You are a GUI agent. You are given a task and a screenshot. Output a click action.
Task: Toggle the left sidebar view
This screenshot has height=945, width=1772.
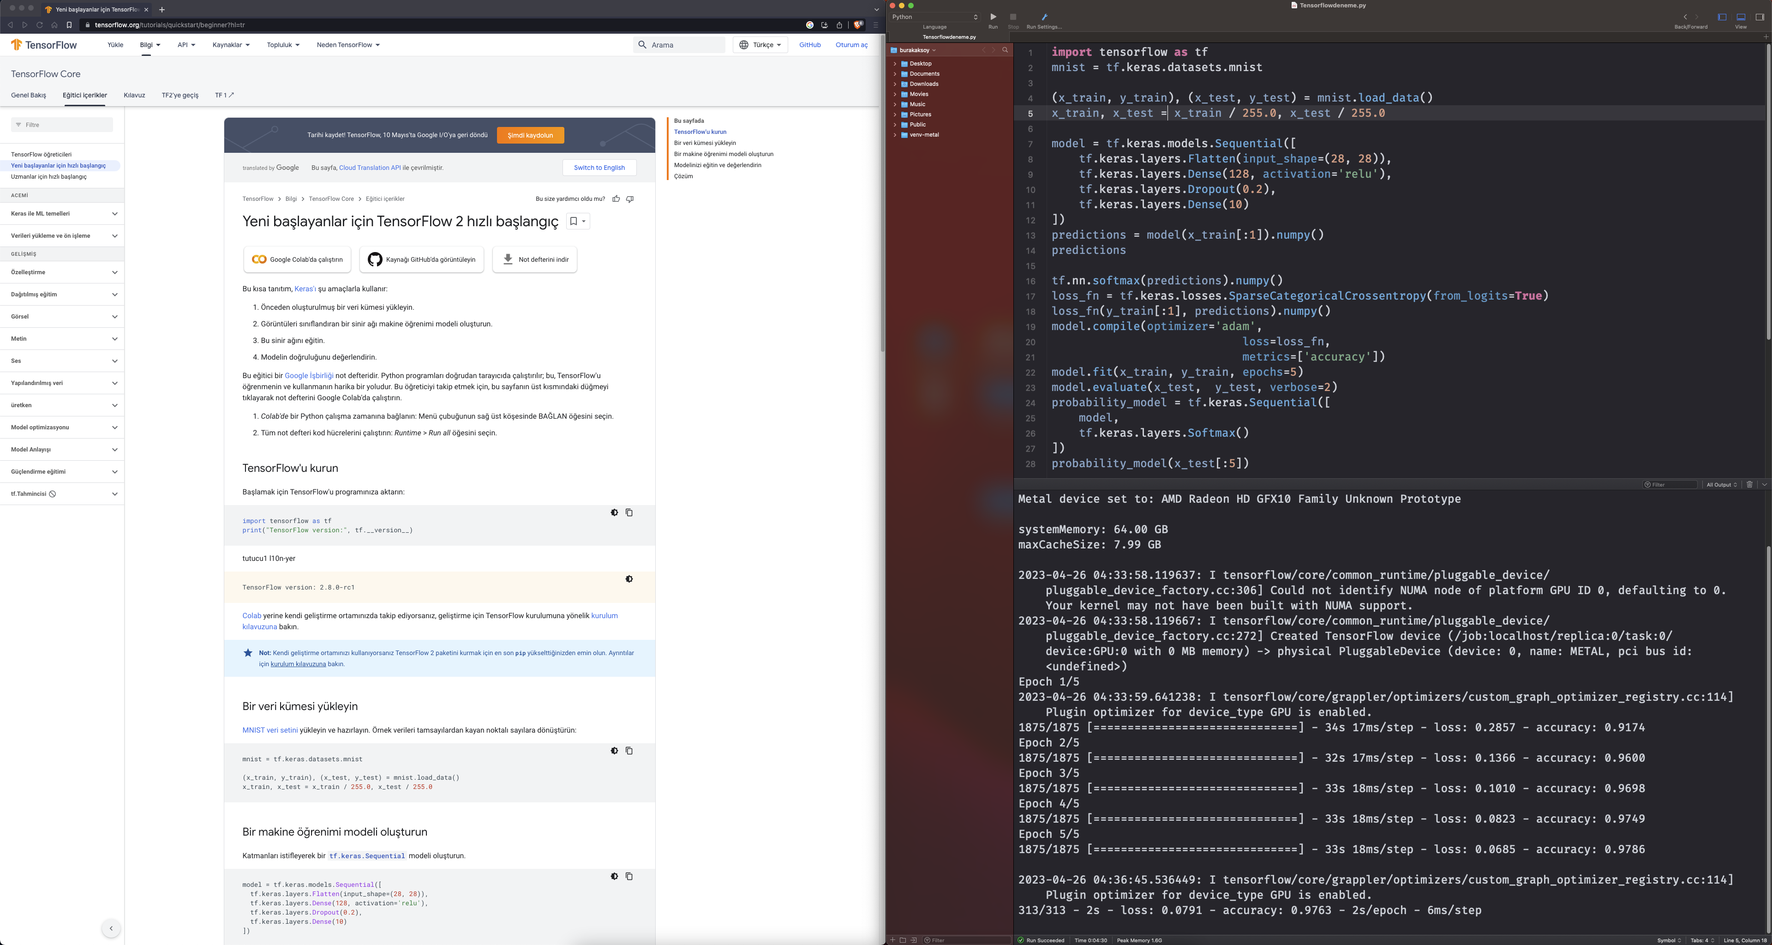1722,17
